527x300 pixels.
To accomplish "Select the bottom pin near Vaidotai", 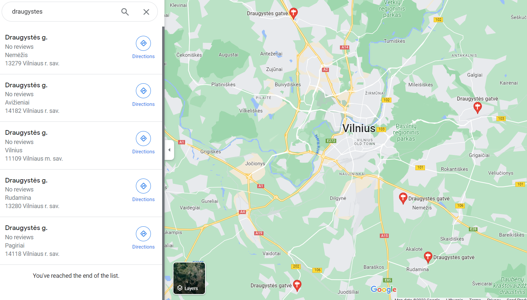I will pos(297,286).
